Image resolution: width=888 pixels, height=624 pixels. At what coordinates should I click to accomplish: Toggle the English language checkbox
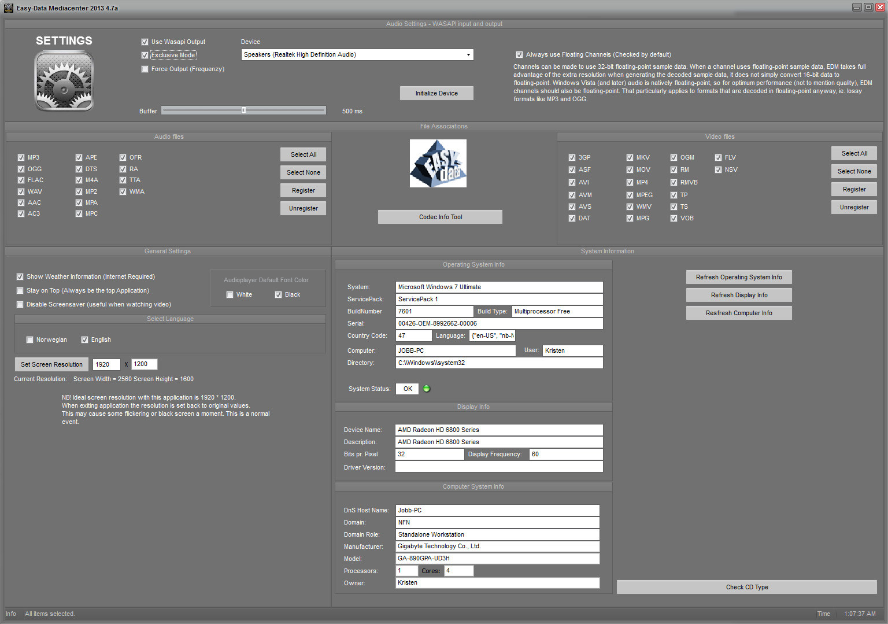[84, 339]
